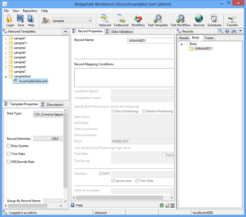Image resolution: width=246 pixels, height=217 pixels.
Task: Click the Help panel question icon
Action: [73, 205]
